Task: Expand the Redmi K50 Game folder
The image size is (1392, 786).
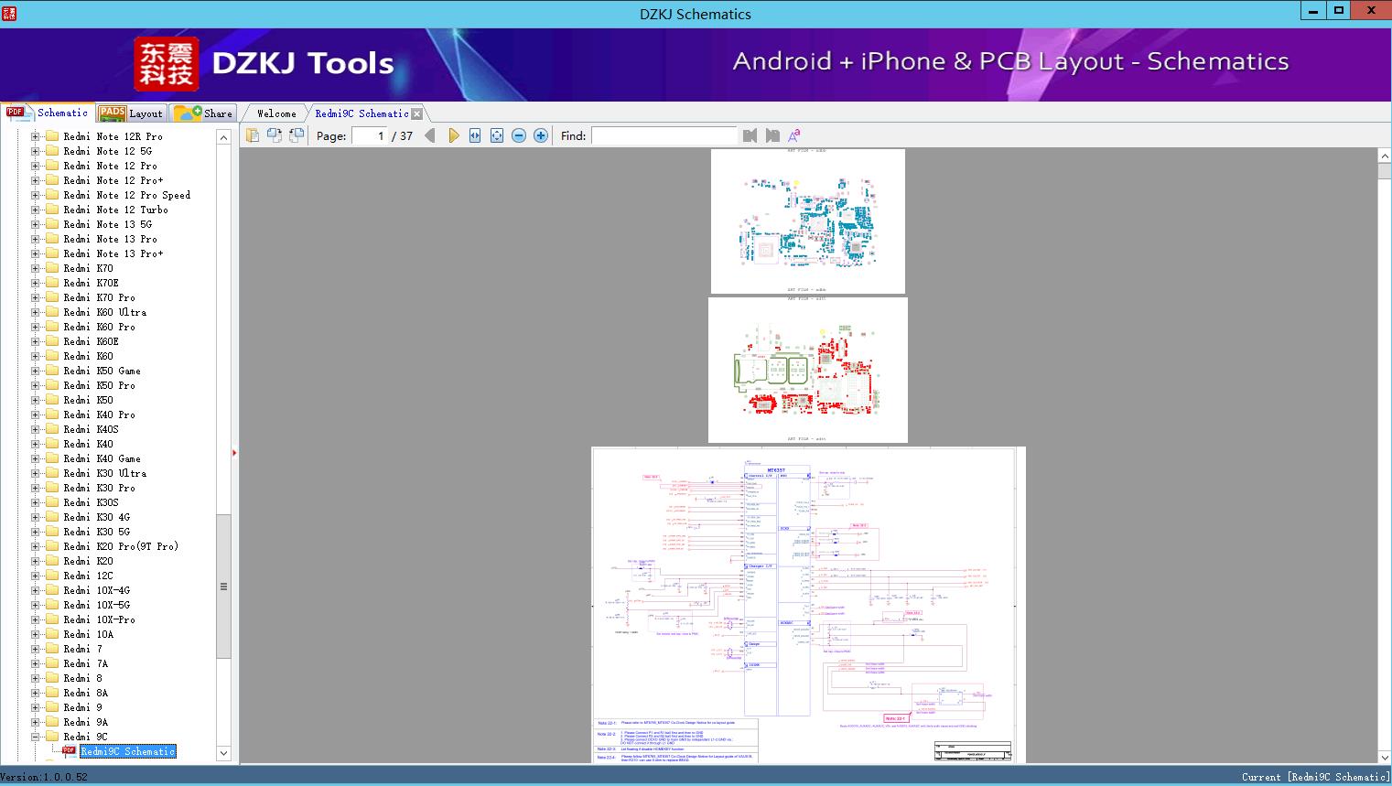Action: pyautogui.click(x=35, y=371)
